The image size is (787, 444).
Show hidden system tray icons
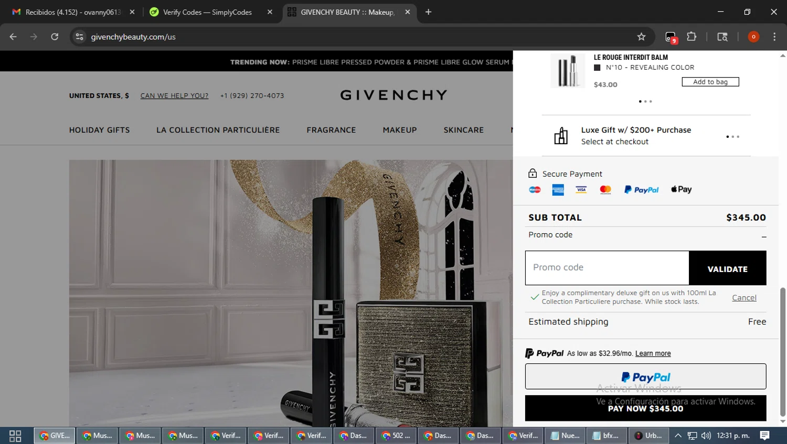pyautogui.click(x=678, y=436)
